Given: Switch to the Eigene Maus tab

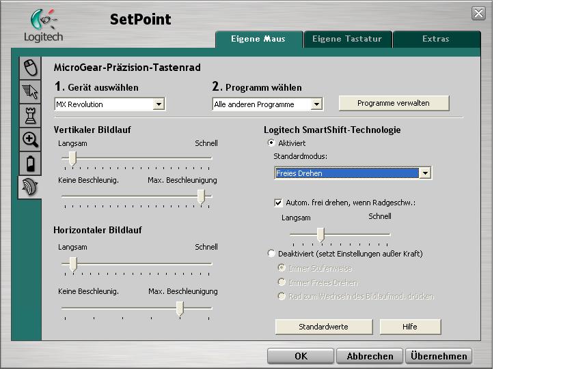Looking at the screenshot, I should coord(258,39).
